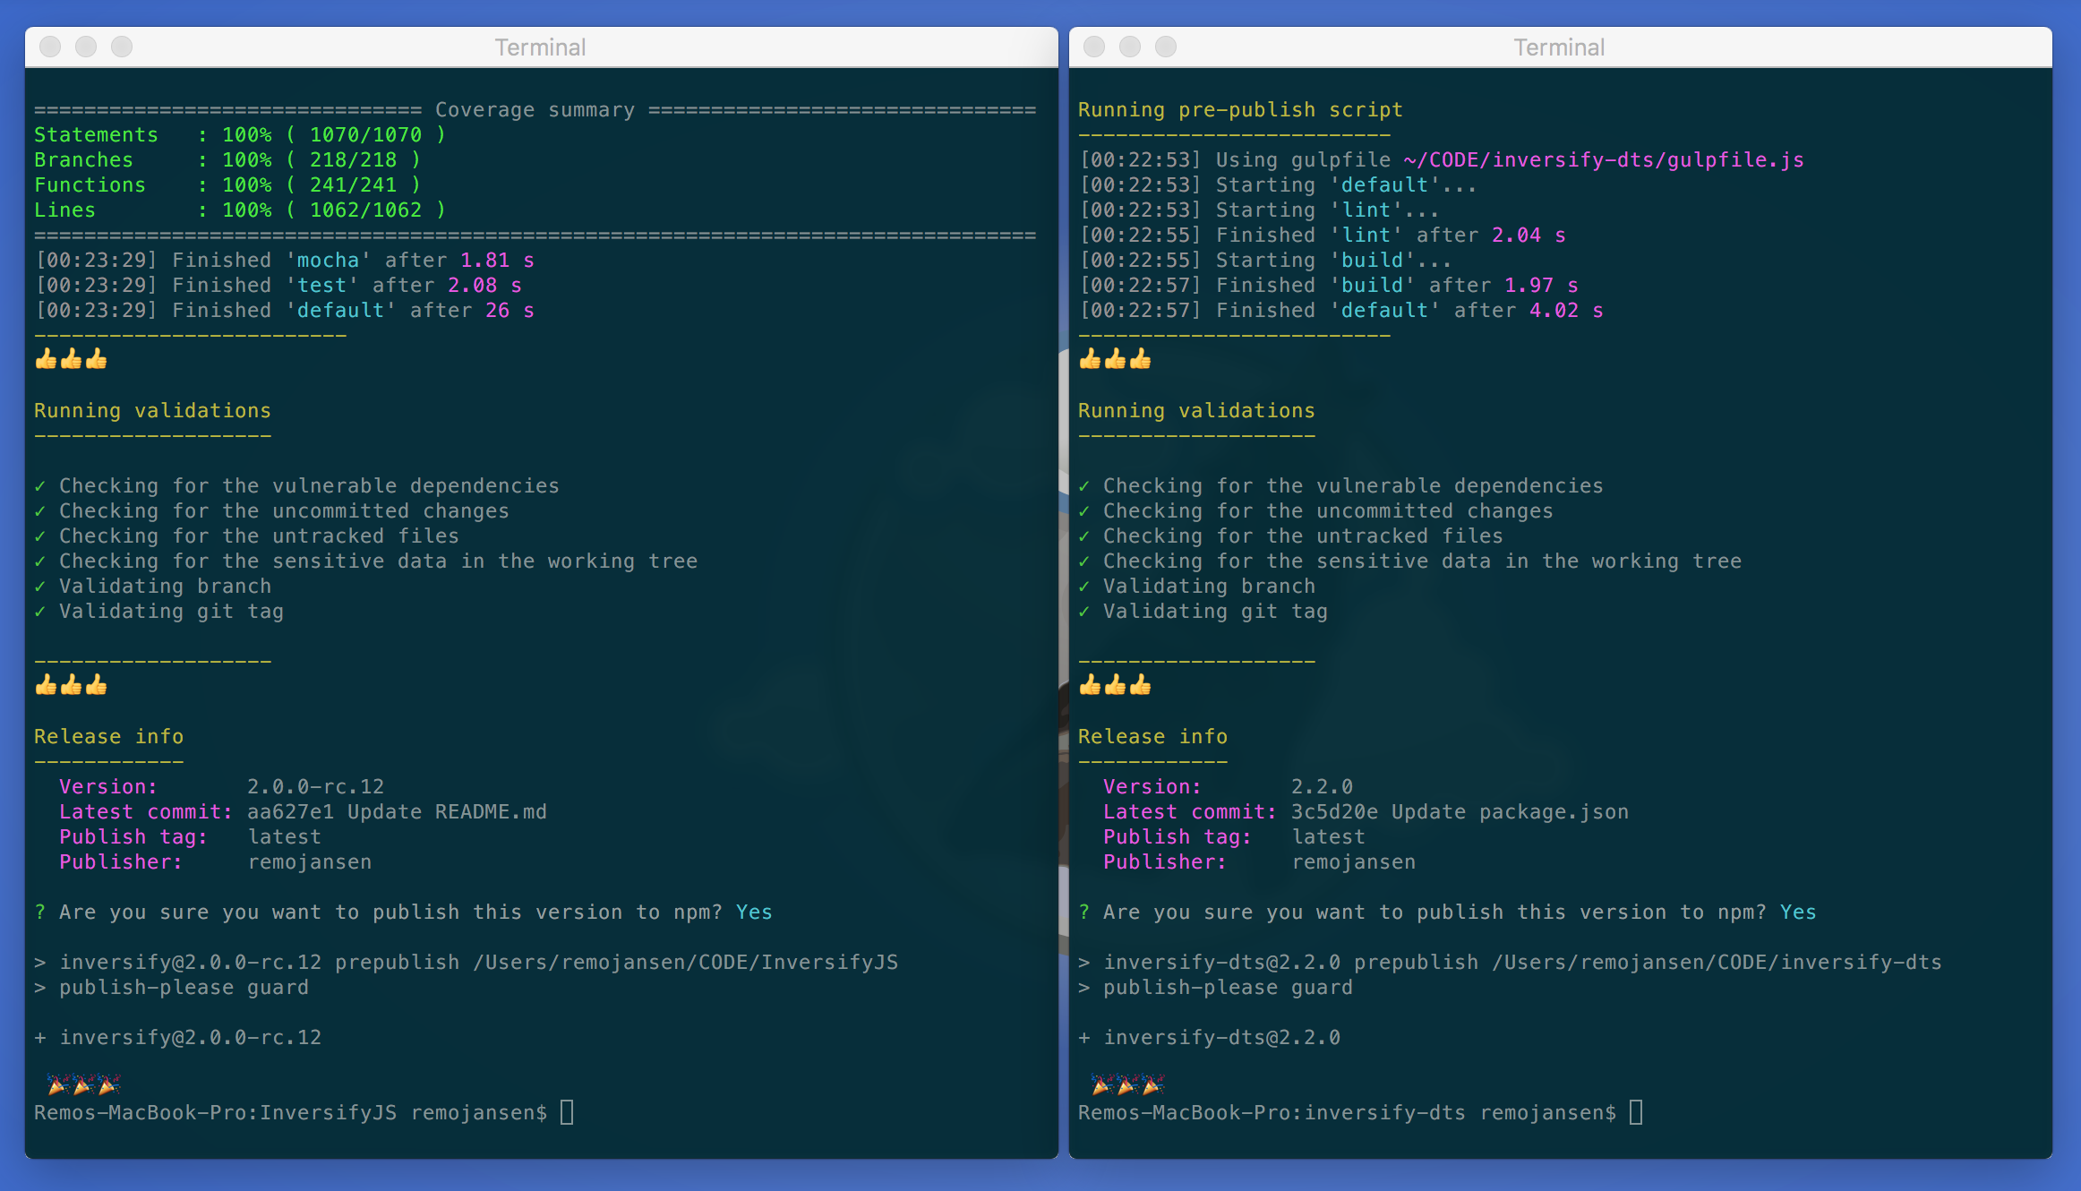The image size is (2081, 1191).
Task: Minimize the left InversifyJS Terminal window
Action: [x=86, y=47]
